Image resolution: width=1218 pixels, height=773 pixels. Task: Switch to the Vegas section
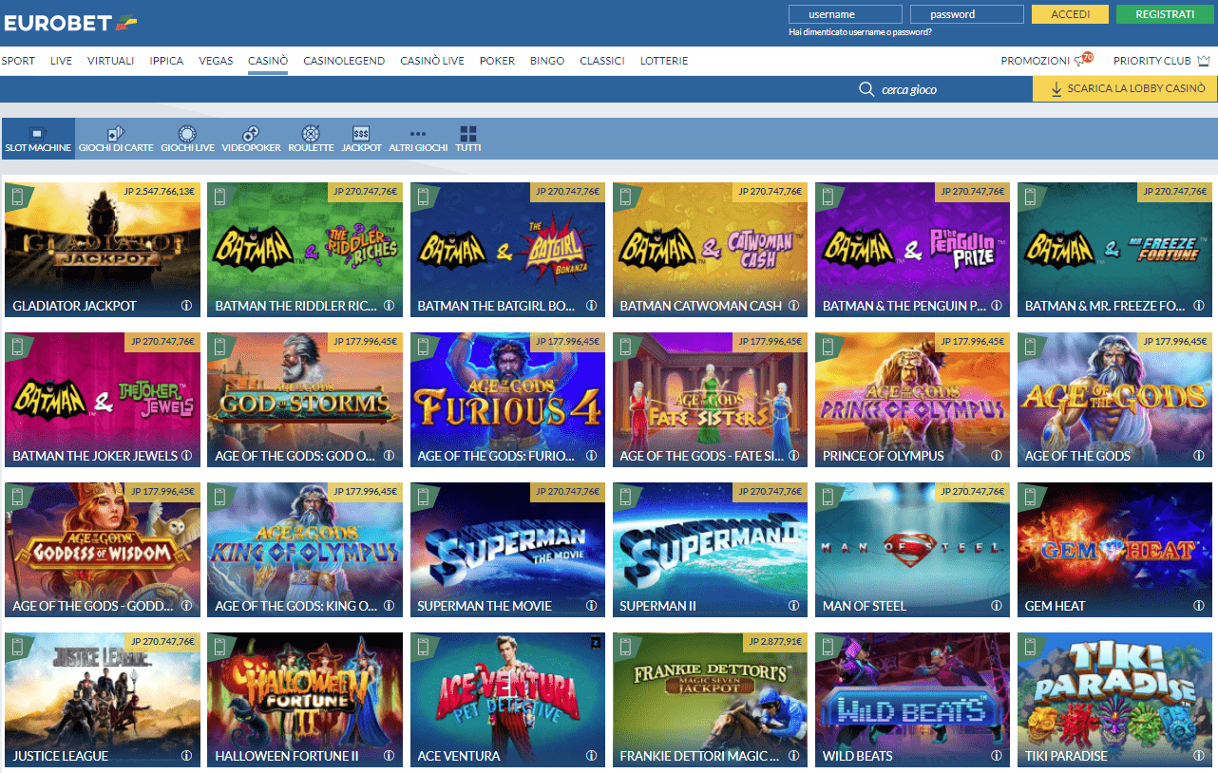[x=216, y=61]
